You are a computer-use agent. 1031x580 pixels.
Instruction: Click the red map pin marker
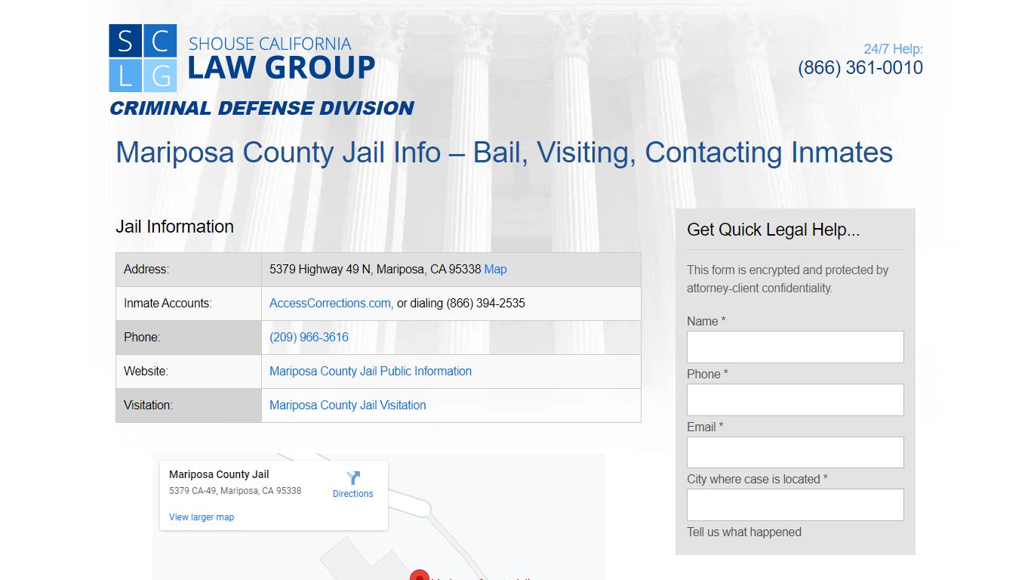(419, 575)
